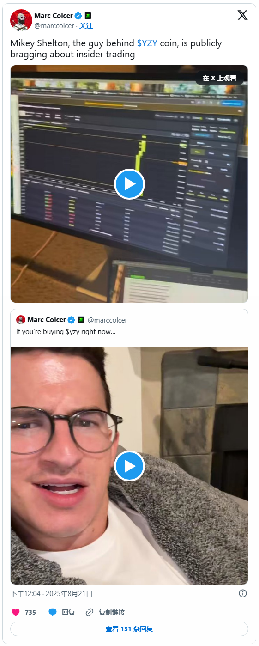Click the small avatar in the quoted tweet

coord(20,320)
